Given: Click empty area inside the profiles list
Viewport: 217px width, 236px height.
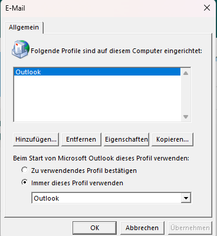Looking at the screenshot, I should [x=97, y=99].
